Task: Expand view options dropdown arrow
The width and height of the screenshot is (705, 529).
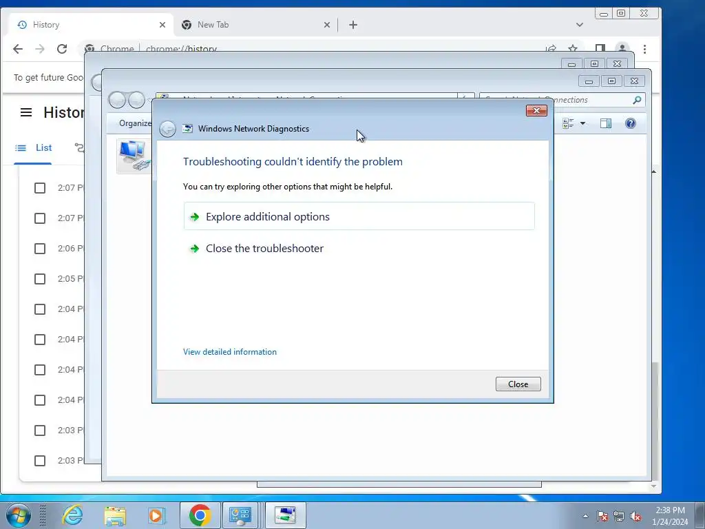Action: pyautogui.click(x=582, y=123)
